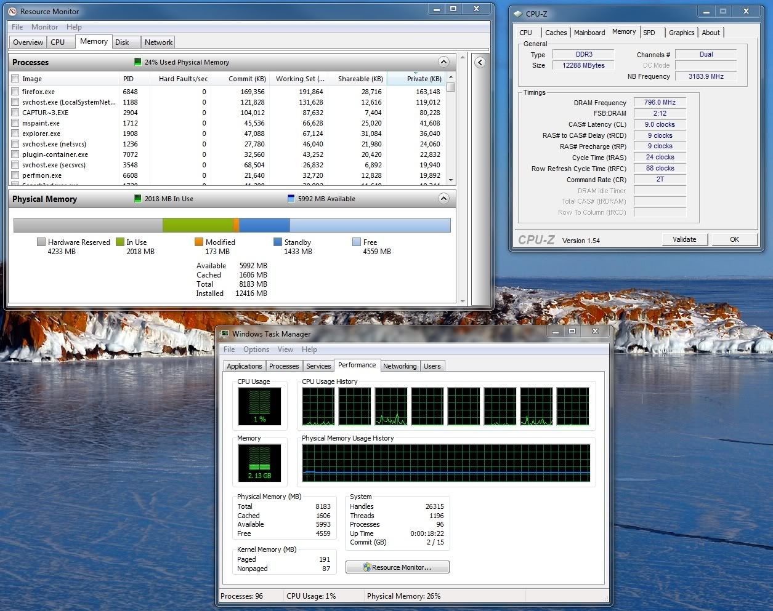The height and width of the screenshot is (611, 773).
Task: Click the Physical Memory Usage History graph
Action: tap(446, 463)
